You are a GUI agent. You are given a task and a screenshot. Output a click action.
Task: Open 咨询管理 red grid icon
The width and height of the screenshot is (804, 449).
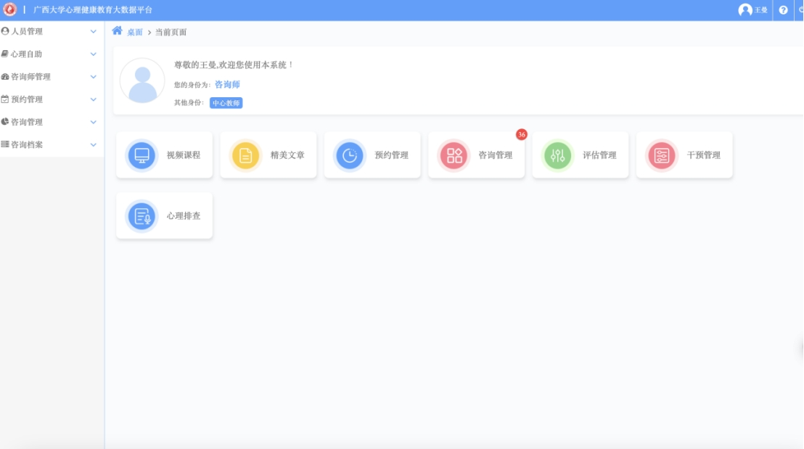point(454,155)
